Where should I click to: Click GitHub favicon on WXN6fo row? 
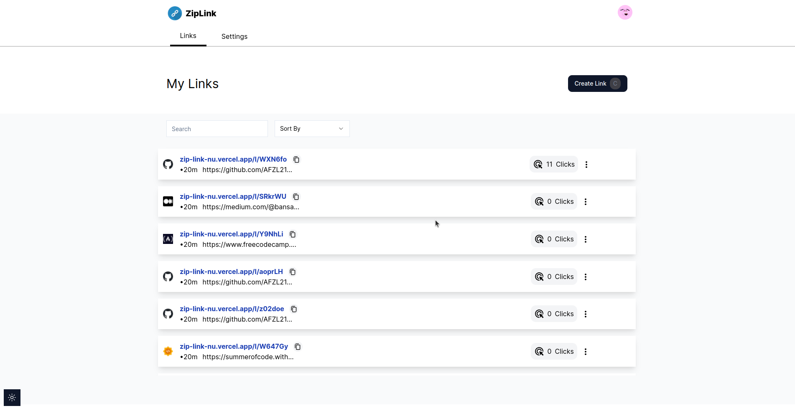[x=168, y=164]
